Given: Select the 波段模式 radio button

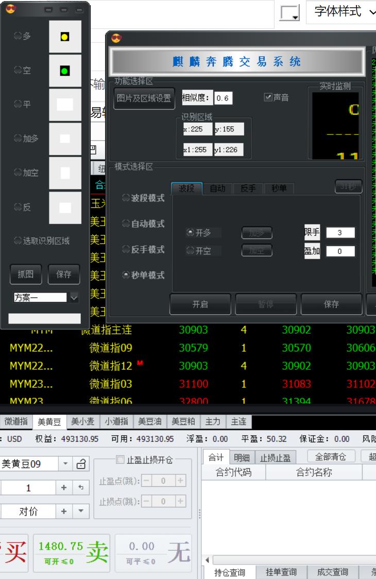Looking at the screenshot, I should pyautogui.click(x=126, y=198).
